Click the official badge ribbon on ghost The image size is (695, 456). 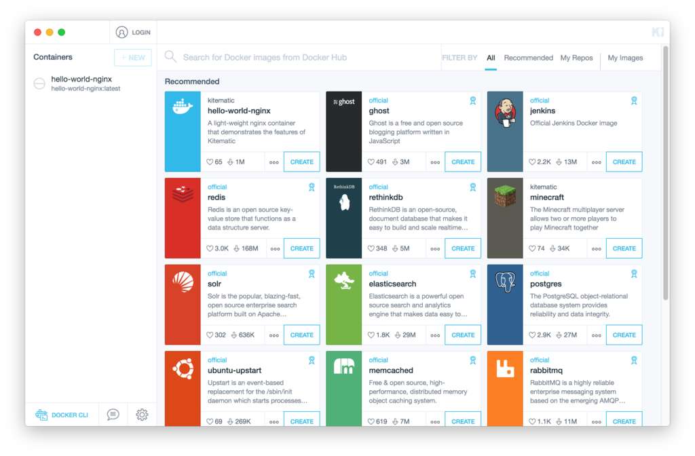(473, 100)
